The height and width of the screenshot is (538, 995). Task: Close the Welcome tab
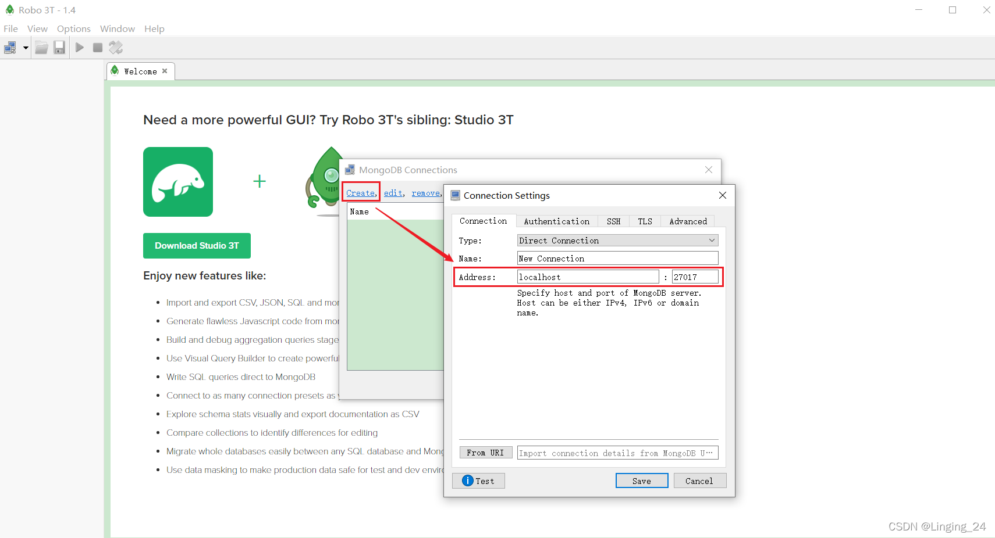pyautogui.click(x=165, y=71)
